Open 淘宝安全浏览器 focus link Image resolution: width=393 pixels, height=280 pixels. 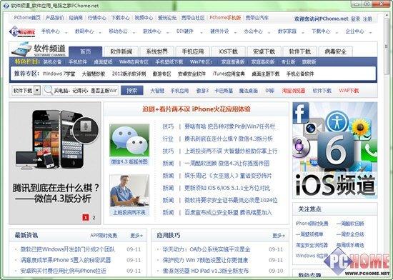312,245
